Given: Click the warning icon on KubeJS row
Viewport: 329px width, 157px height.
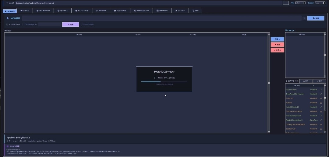Looking at the screenshot, I should click(x=321, y=103).
